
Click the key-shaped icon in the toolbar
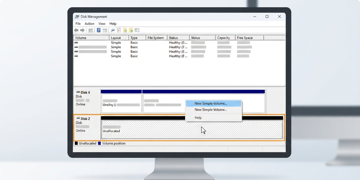point(113,30)
